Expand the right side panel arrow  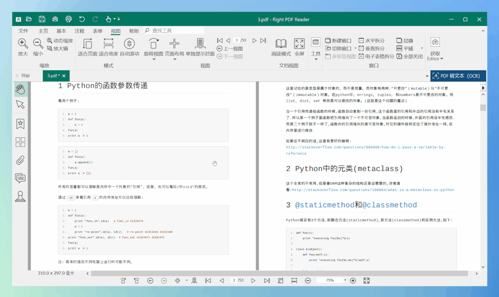coord(483,88)
